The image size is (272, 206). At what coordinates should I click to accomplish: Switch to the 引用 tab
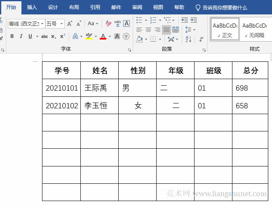(95, 7)
